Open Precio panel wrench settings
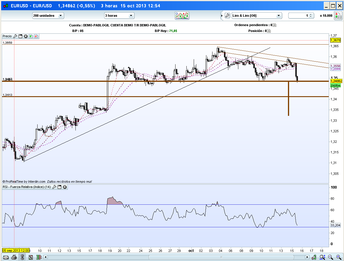The height and width of the screenshot is (261, 344). 15,36
